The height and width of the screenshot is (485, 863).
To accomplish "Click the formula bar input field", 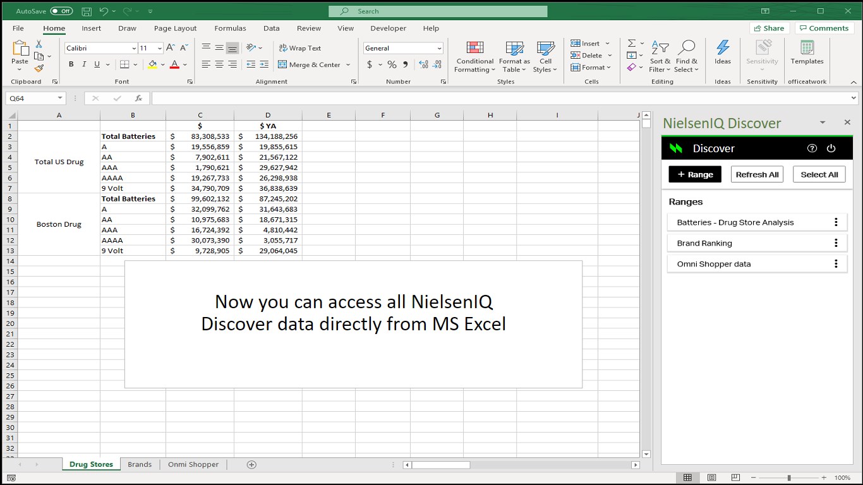I will [x=500, y=99].
